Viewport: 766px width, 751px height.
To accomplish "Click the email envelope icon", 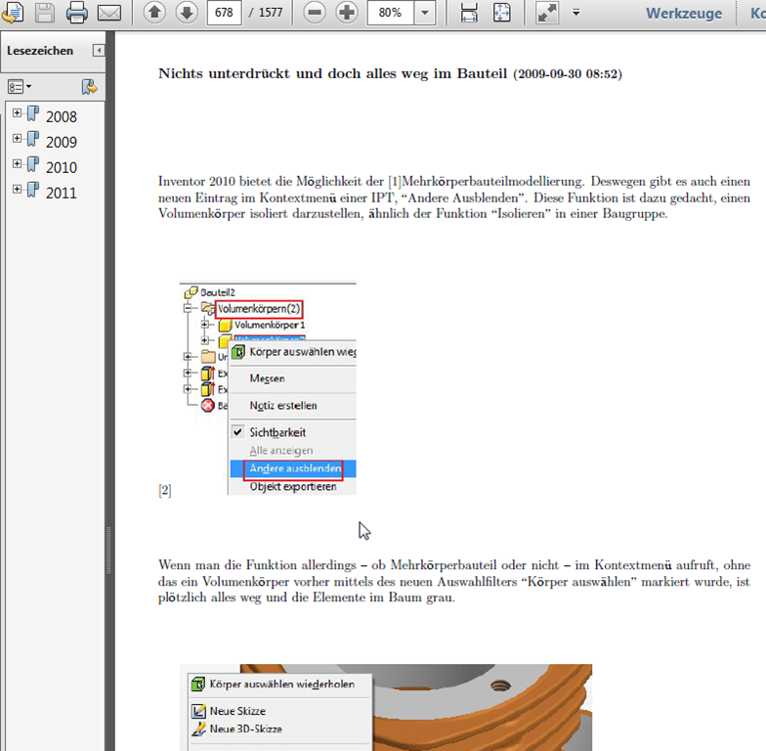I will click(109, 13).
